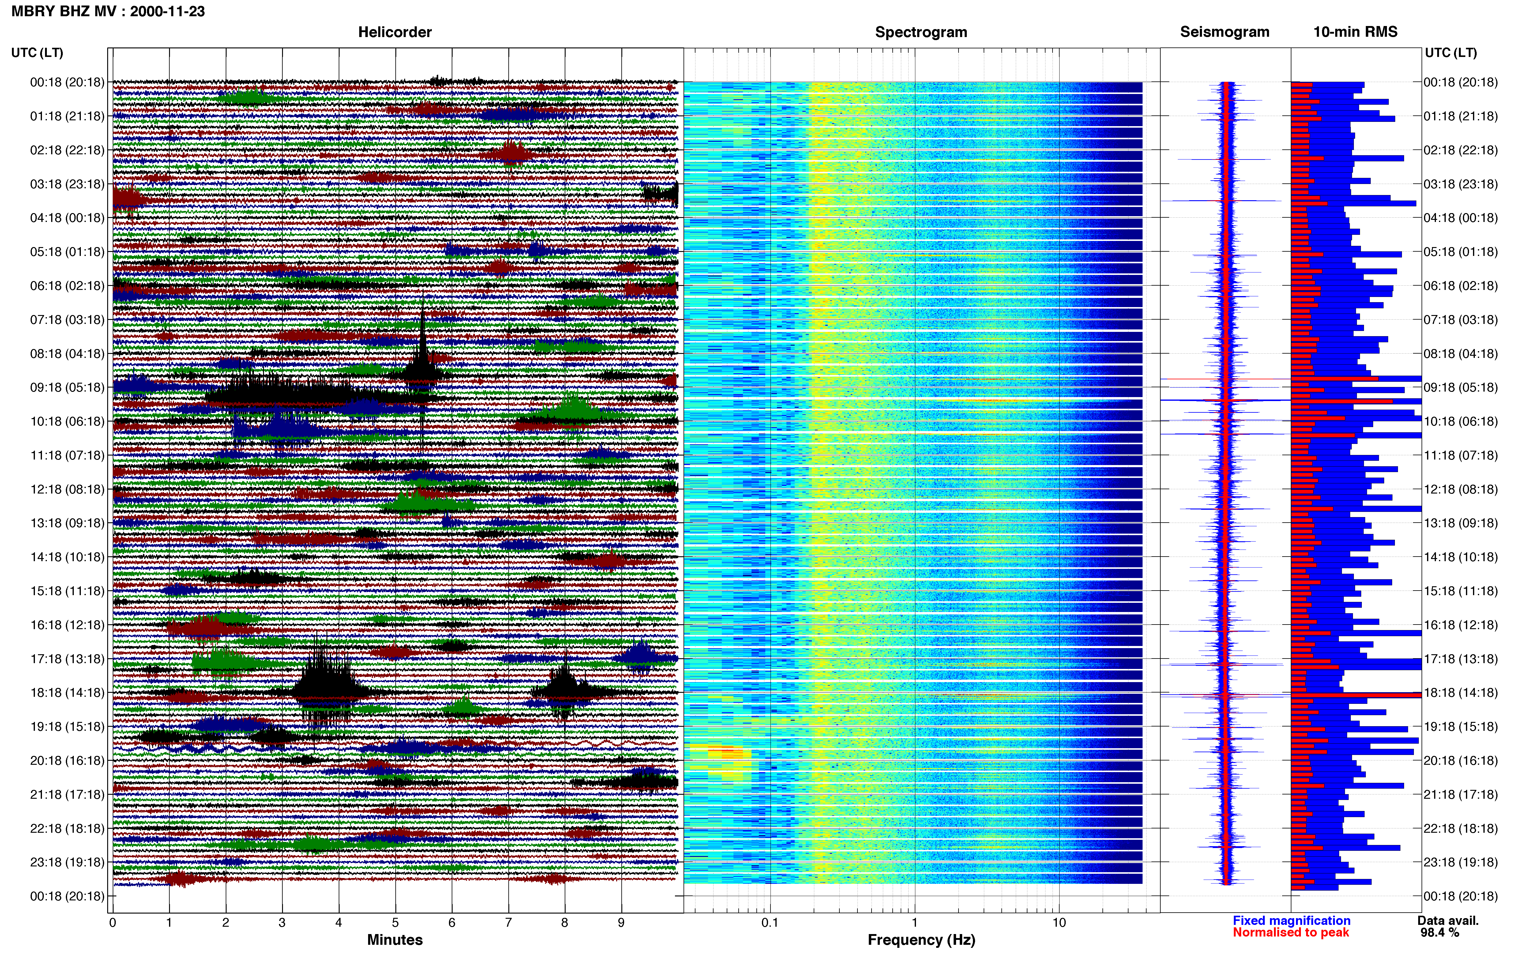Click left time label 21:18 (17:18)
Screen dimensions: 1537x961
click(67, 794)
